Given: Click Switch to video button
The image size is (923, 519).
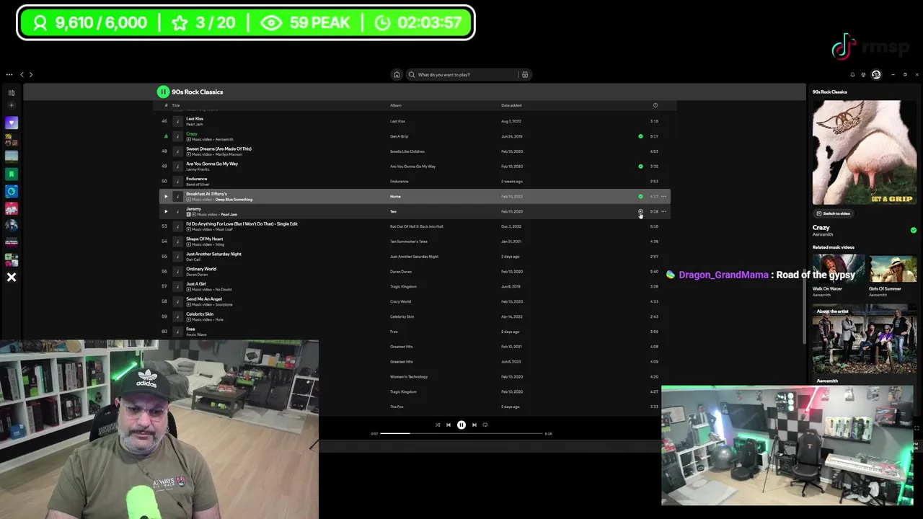Looking at the screenshot, I should click(x=833, y=213).
